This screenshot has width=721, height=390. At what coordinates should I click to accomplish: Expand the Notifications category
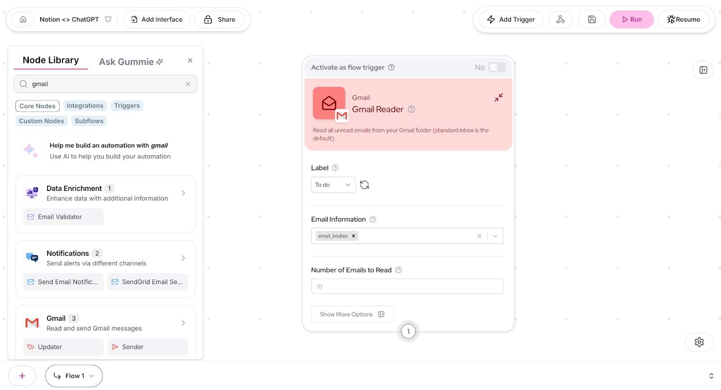[183, 258]
